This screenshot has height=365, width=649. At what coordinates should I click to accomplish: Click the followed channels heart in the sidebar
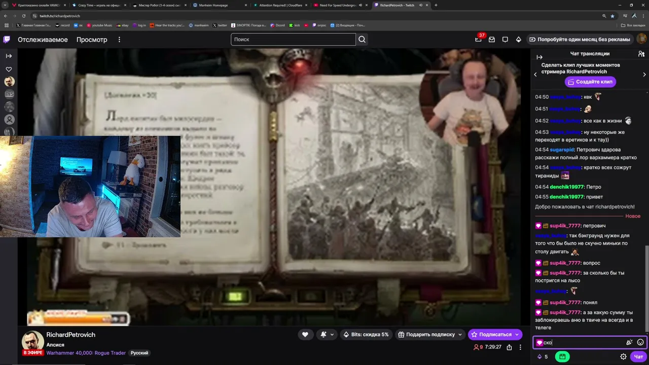click(x=9, y=69)
